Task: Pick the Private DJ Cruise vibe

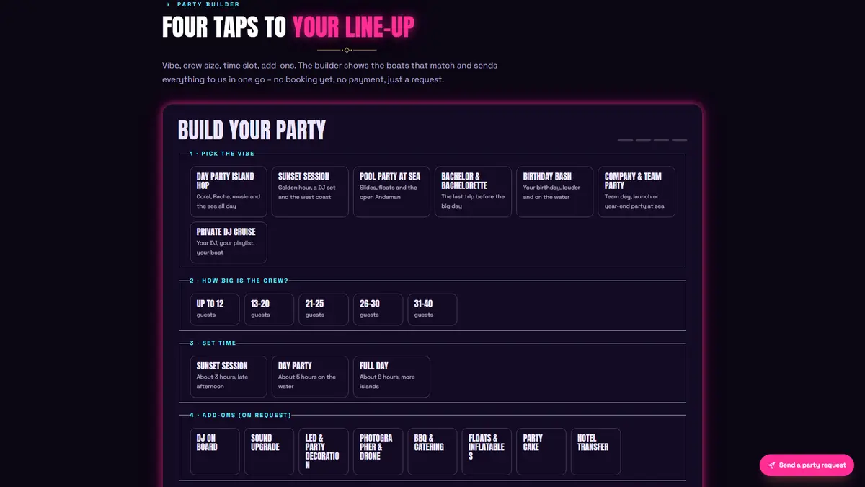Action: [229, 242]
